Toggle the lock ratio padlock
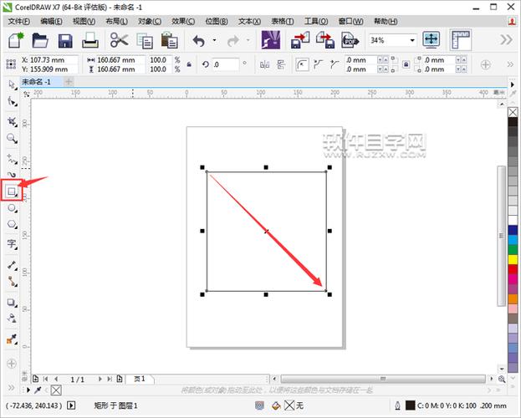Image resolution: width=521 pixels, height=418 pixels. [189, 64]
